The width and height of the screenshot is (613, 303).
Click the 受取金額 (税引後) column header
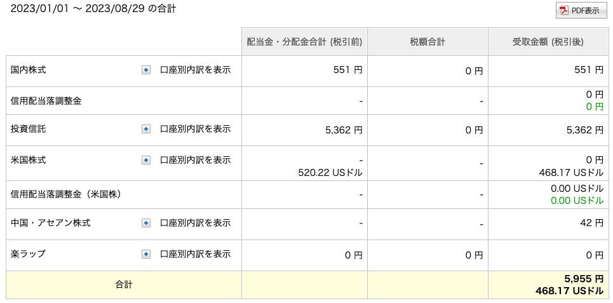coord(548,42)
